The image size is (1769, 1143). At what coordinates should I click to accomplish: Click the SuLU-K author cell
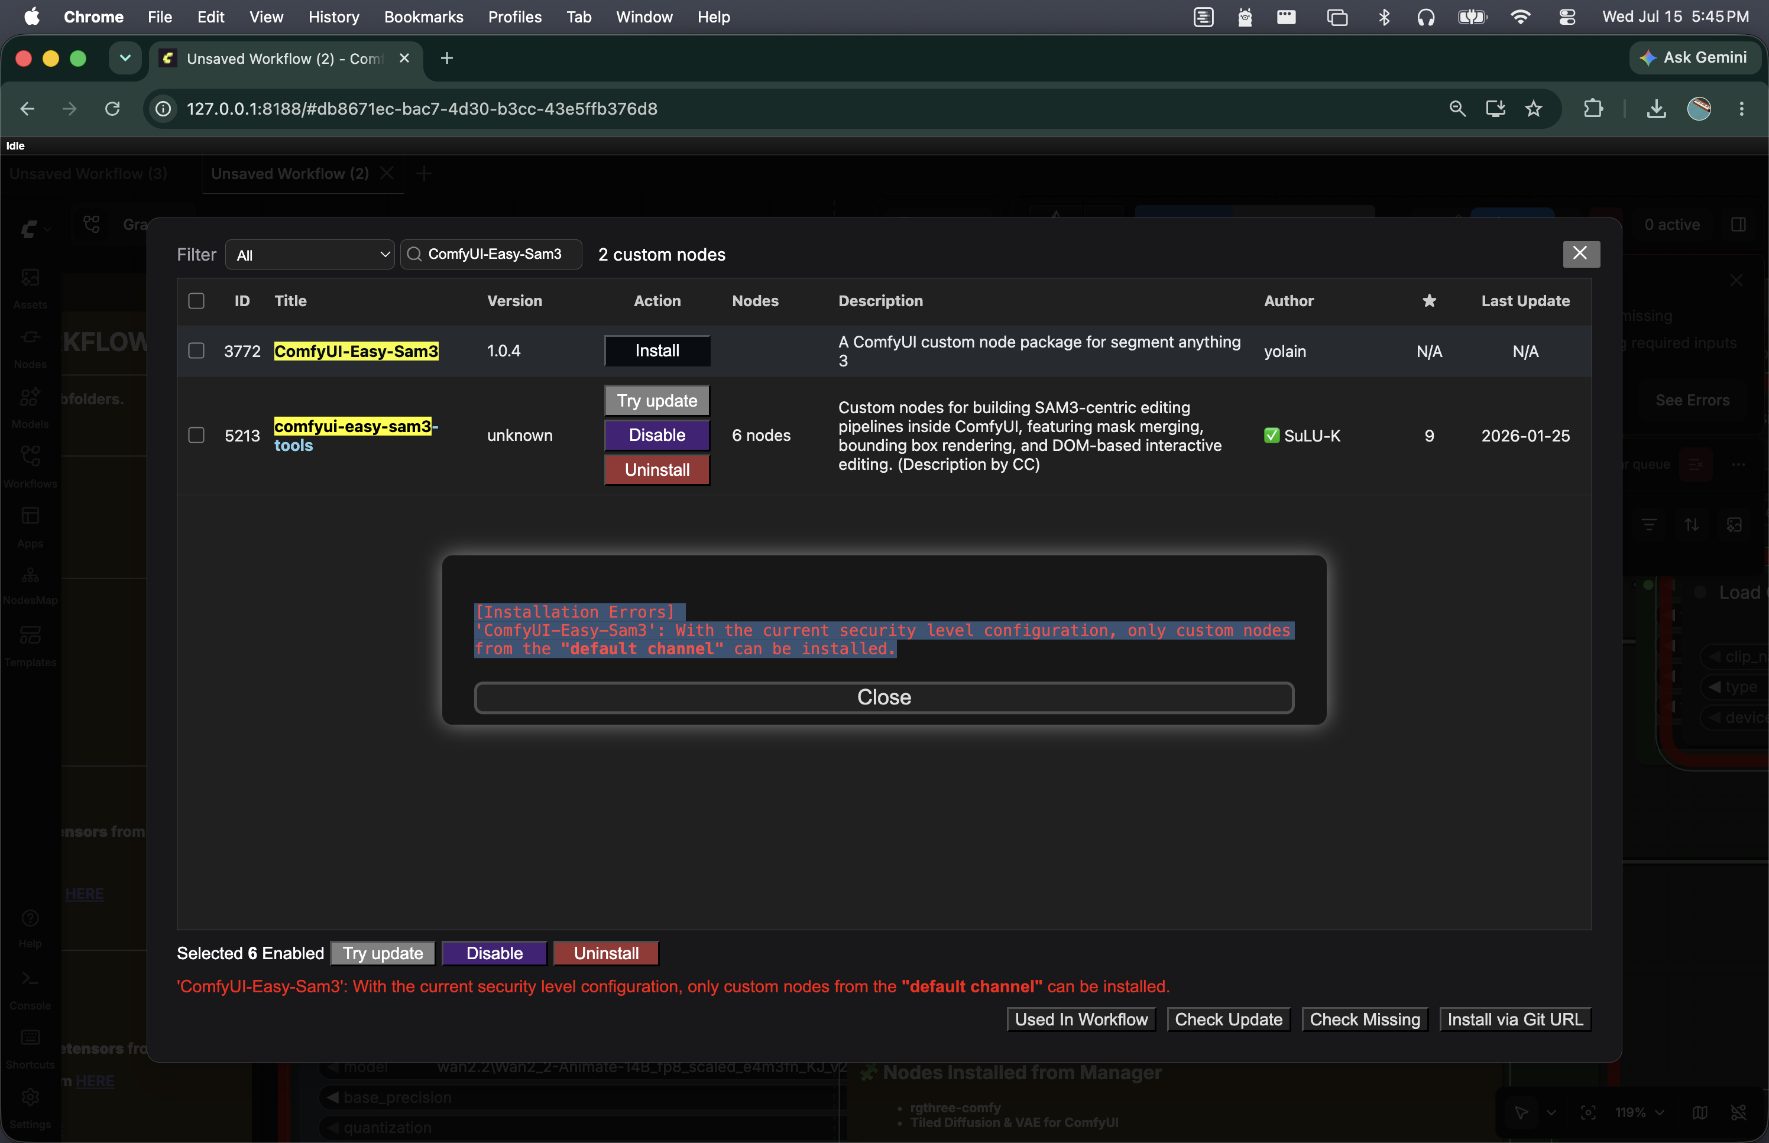[1302, 436]
